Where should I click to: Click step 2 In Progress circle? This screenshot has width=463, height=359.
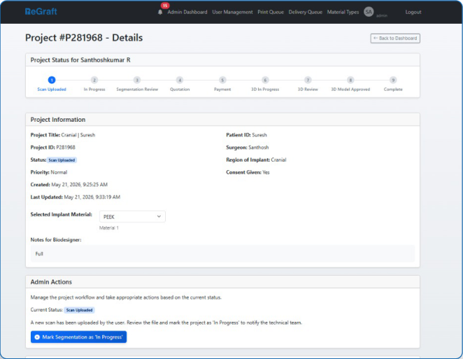click(x=94, y=80)
